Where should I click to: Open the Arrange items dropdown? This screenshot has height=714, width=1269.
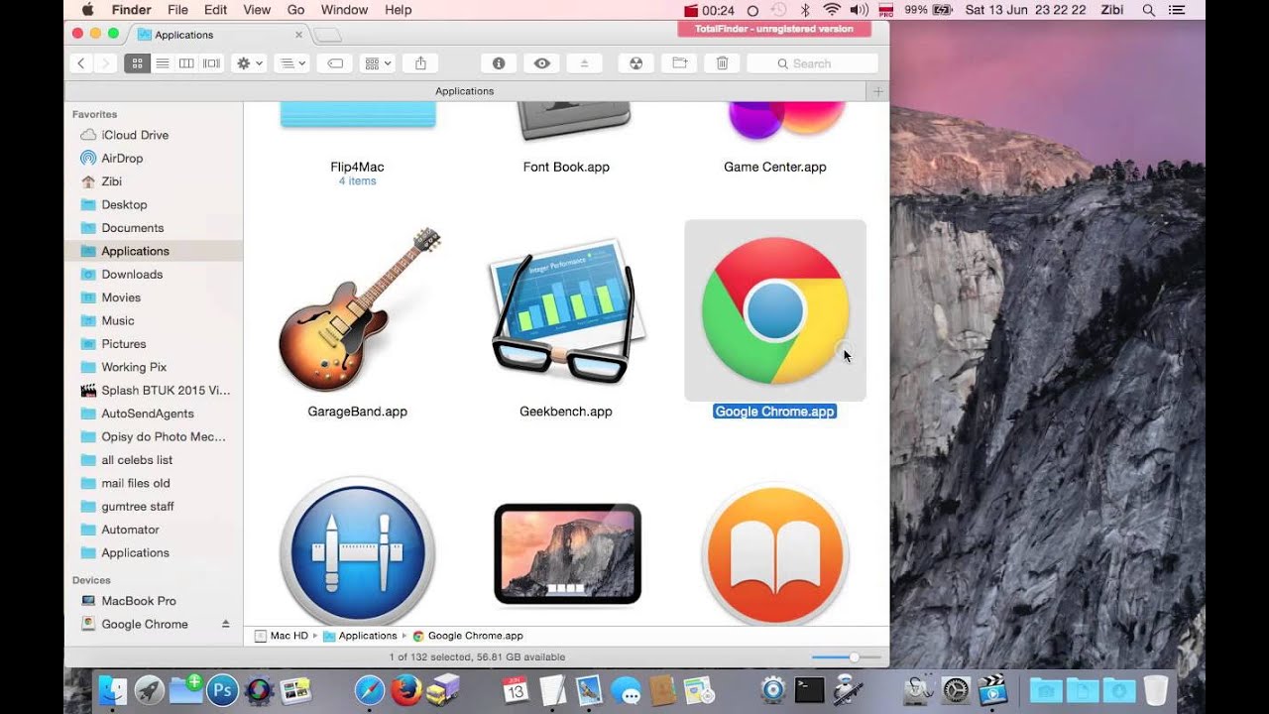pyautogui.click(x=290, y=63)
